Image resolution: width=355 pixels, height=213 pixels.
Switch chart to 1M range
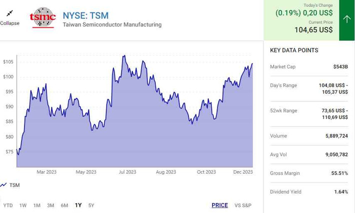coord(36,206)
